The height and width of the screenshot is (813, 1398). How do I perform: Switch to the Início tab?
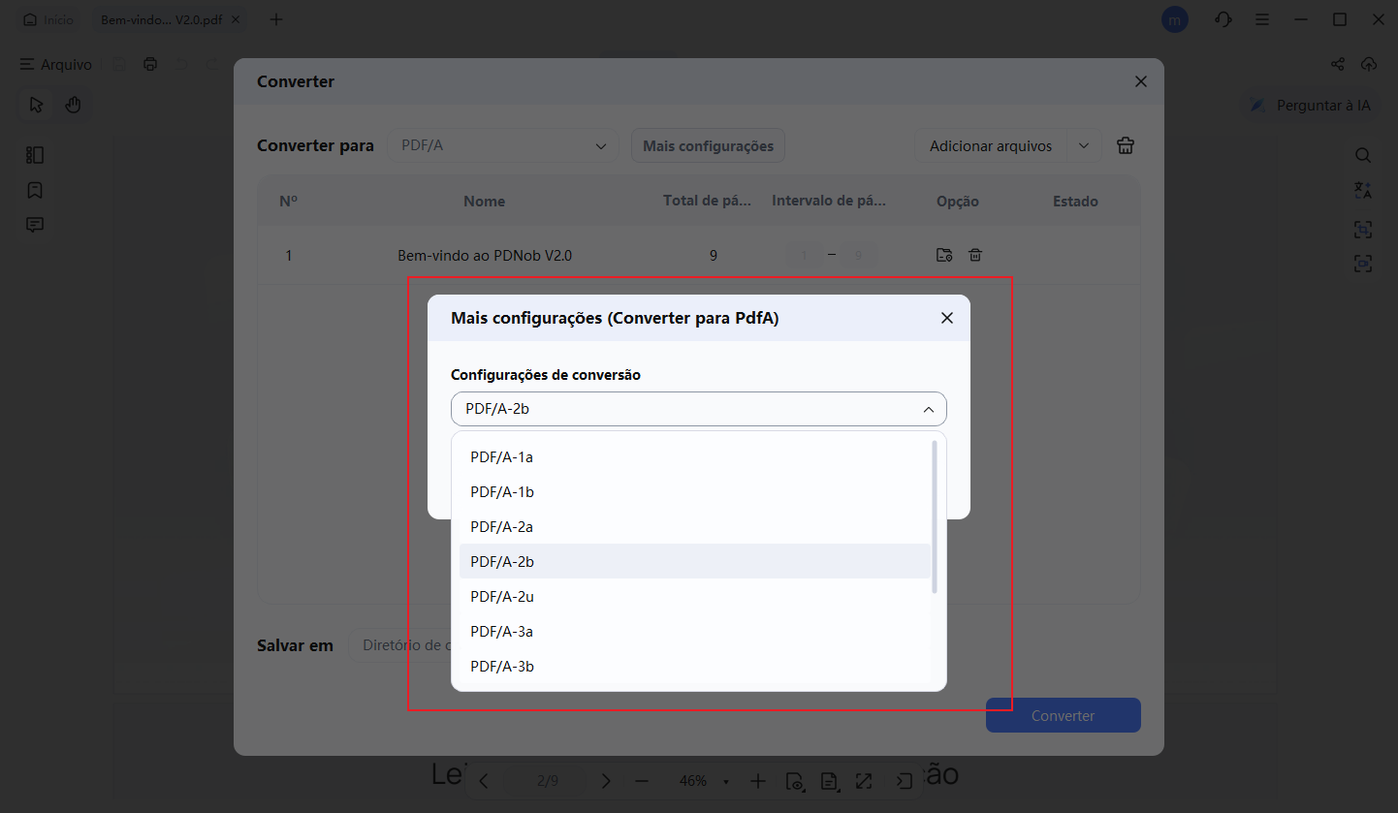click(48, 18)
